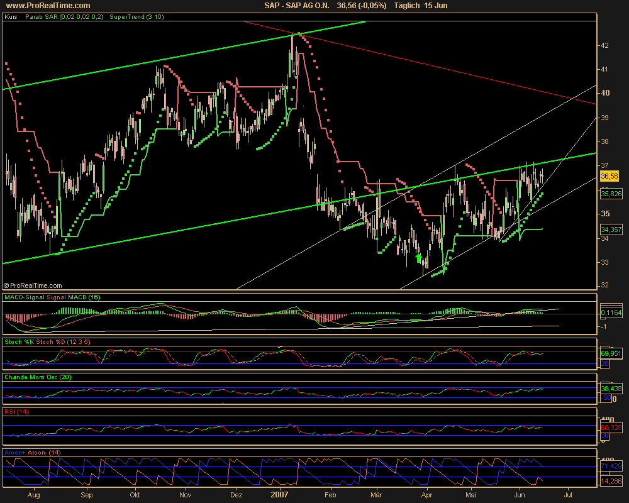Select the MACD-Signal panel title

click(52, 297)
